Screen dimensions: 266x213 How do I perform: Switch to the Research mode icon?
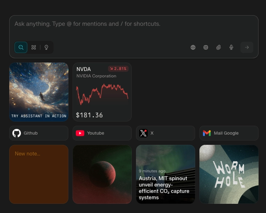(34, 47)
